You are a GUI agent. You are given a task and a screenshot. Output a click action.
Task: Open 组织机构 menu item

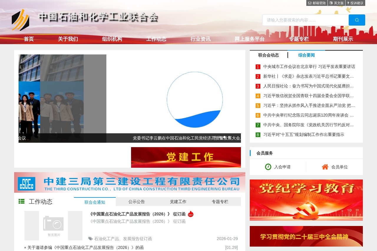[x=112, y=39]
